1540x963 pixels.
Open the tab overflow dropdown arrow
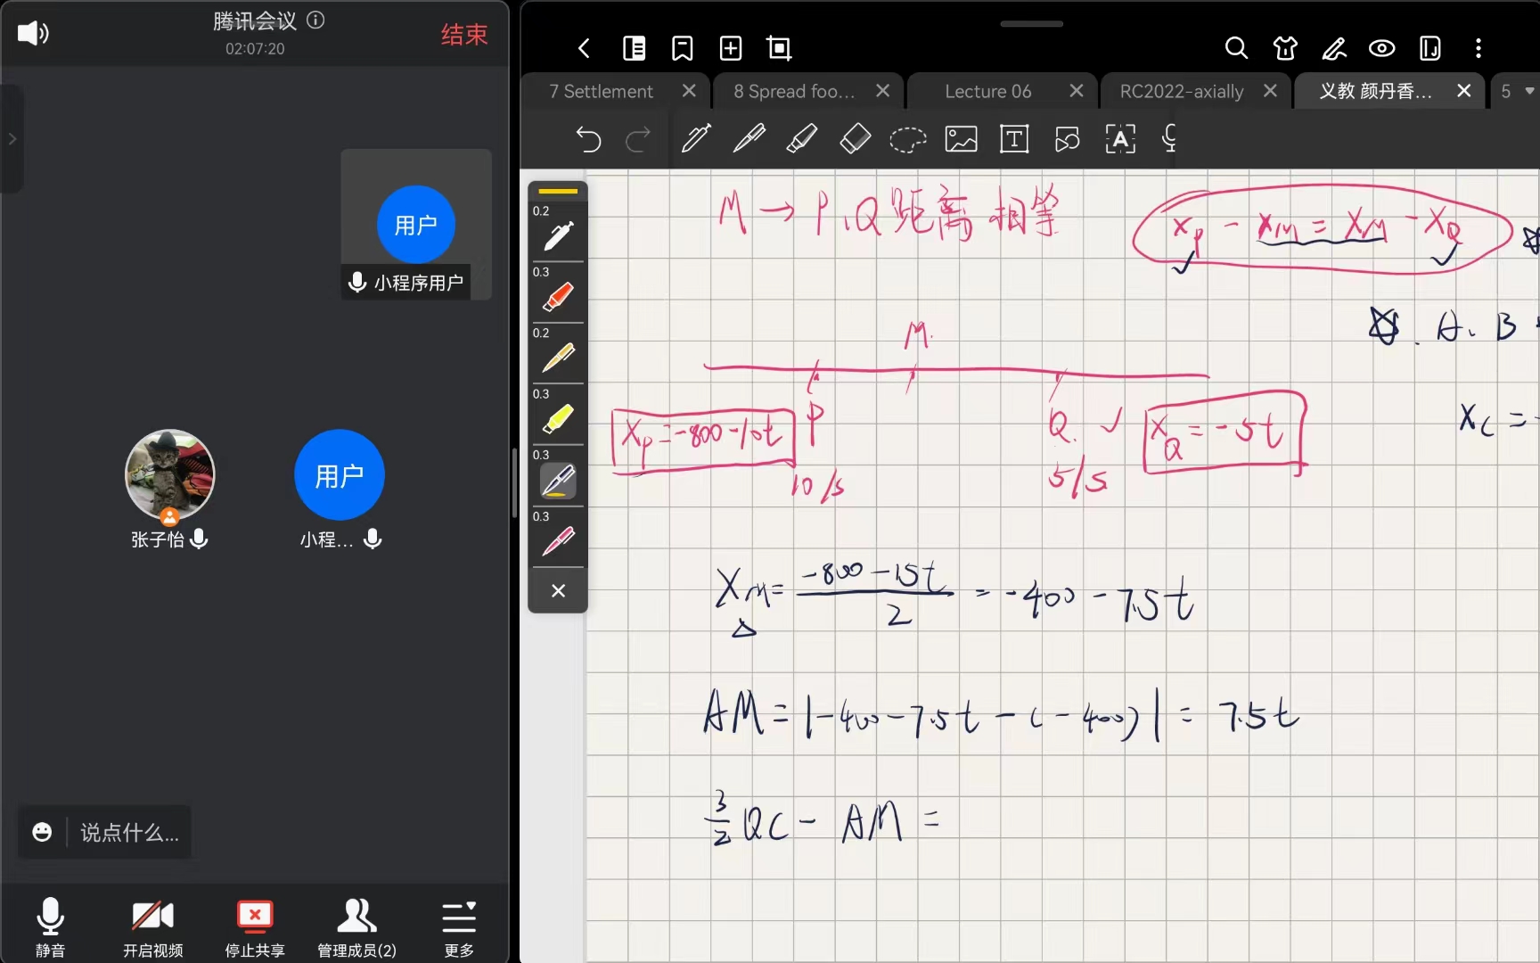click(x=1529, y=91)
